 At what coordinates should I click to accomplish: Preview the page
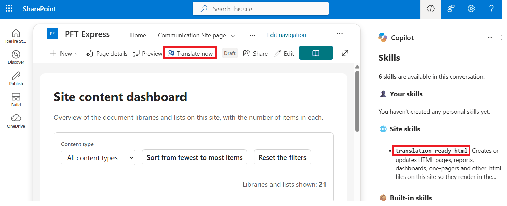click(x=147, y=53)
